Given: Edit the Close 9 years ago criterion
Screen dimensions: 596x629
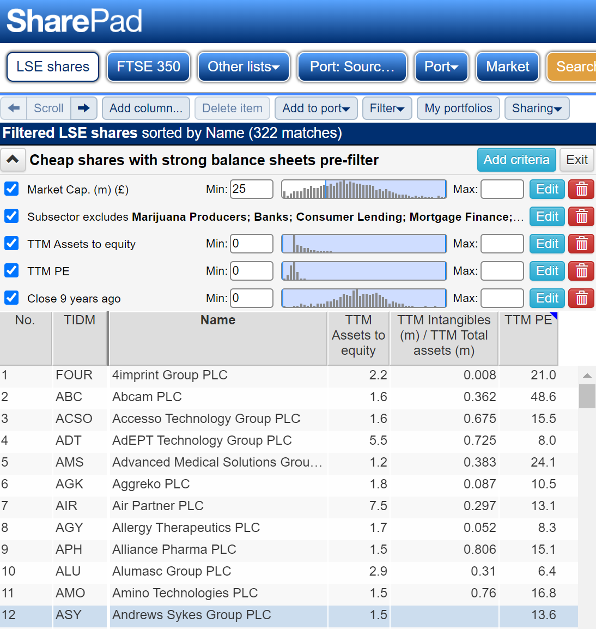Looking at the screenshot, I should point(547,299).
